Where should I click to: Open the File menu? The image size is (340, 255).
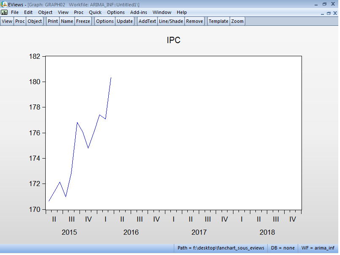click(15, 12)
